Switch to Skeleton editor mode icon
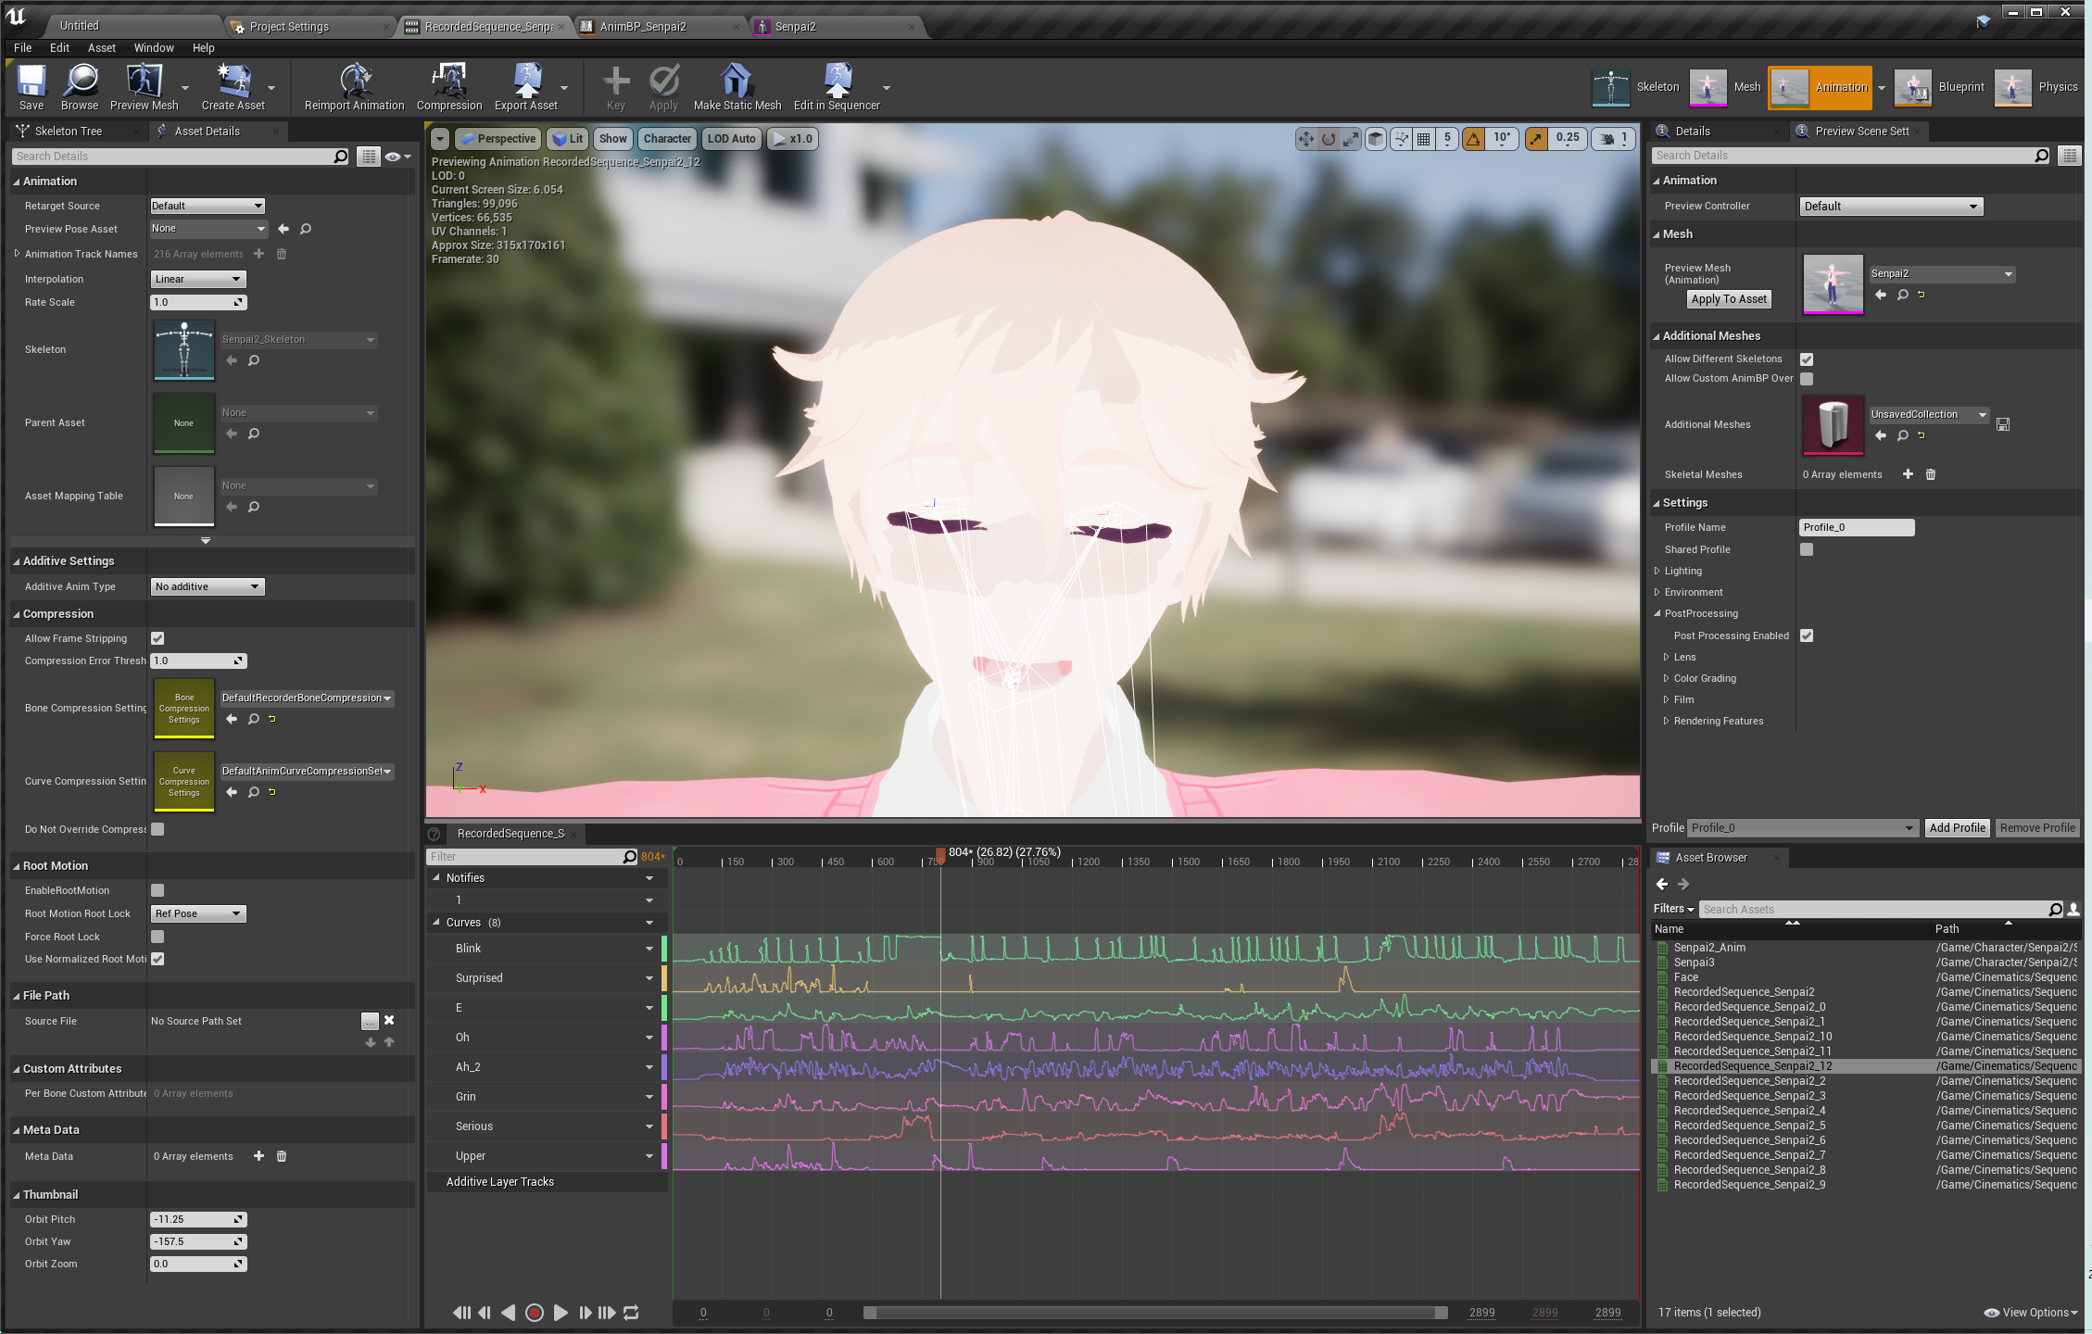This screenshot has height=1334, width=2092. 1612,87
